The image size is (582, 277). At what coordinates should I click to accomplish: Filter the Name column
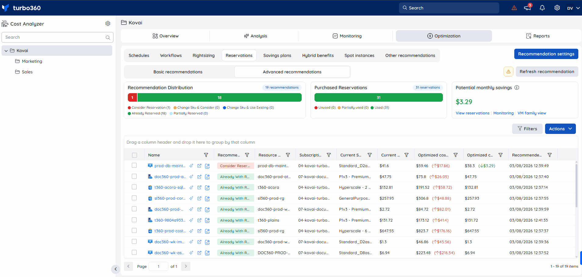206,155
